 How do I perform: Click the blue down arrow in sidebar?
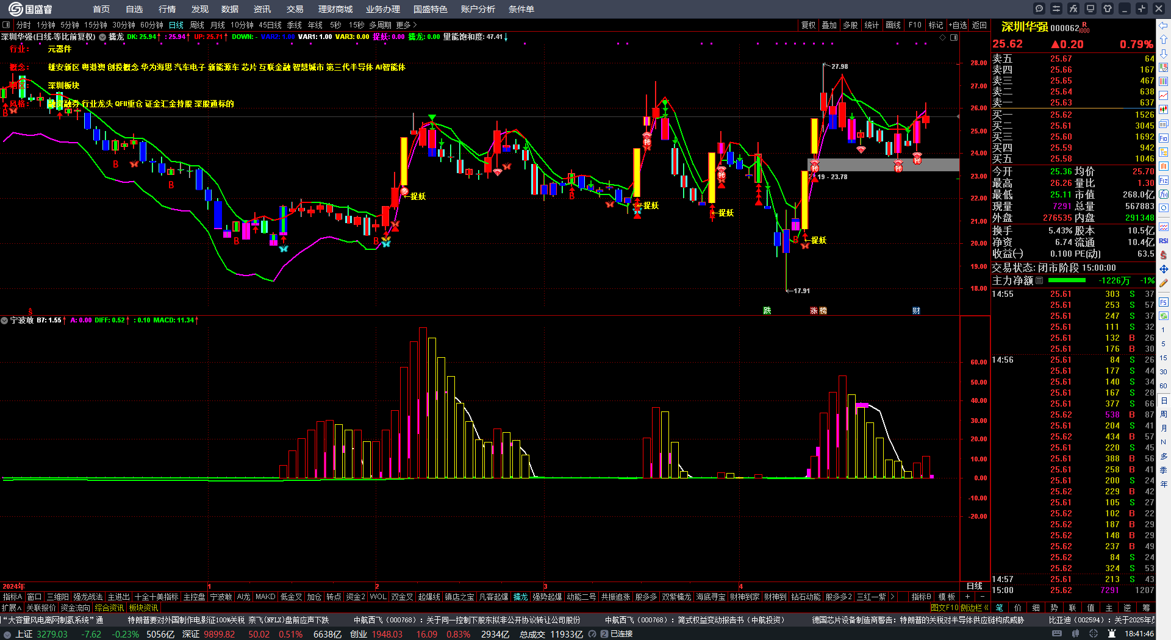(x=1164, y=54)
